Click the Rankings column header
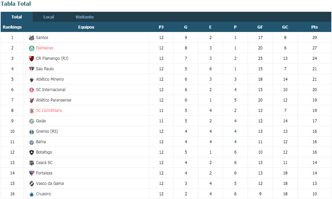Image resolution: width=332 pixels, height=199 pixels. (x=12, y=27)
